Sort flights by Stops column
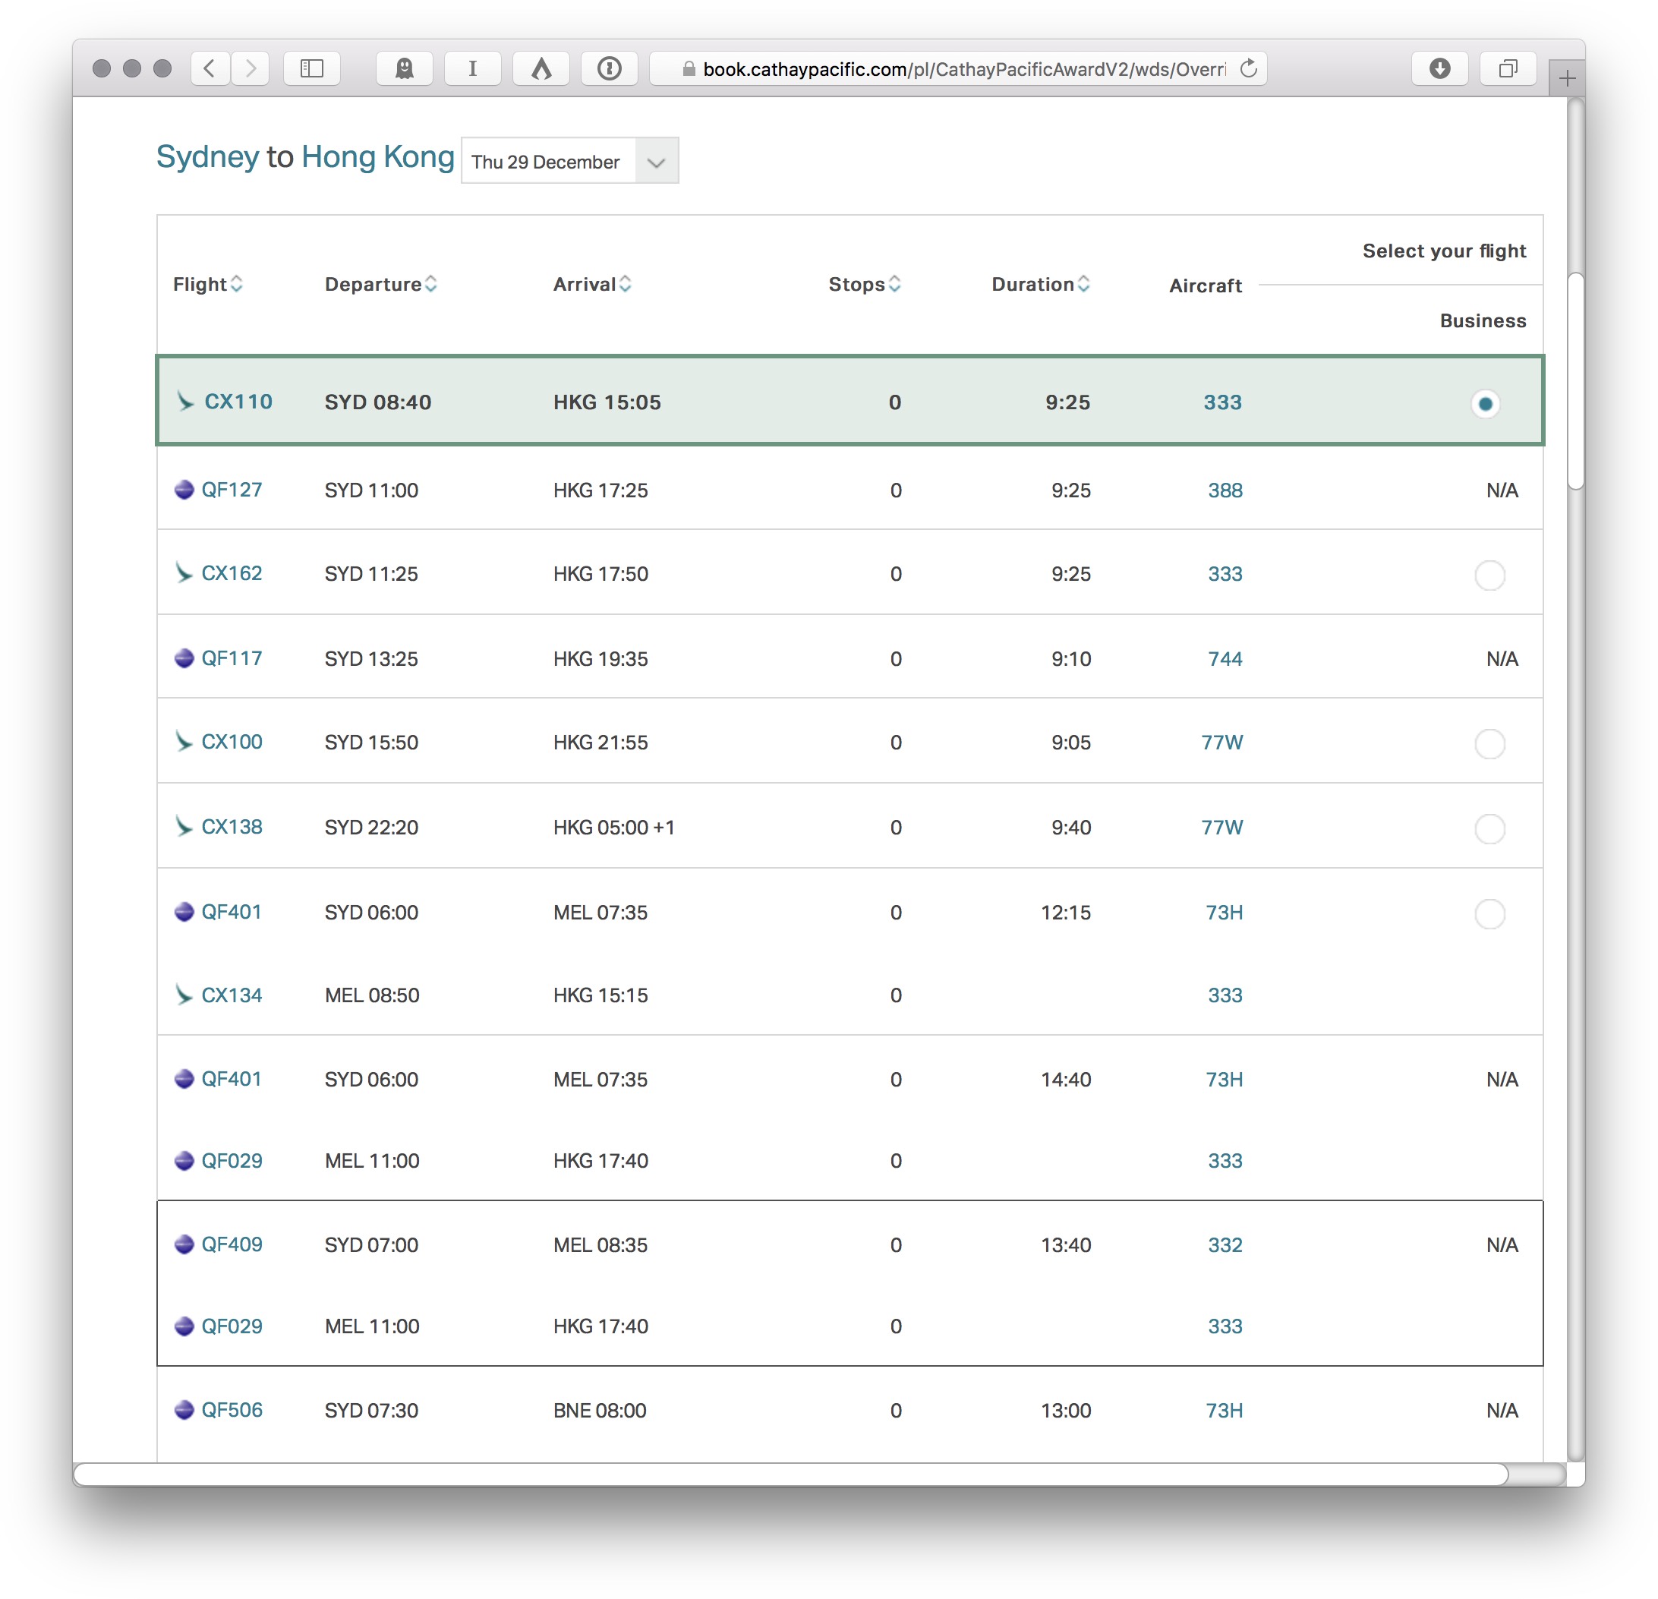This screenshot has height=1599, width=1658. click(865, 284)
